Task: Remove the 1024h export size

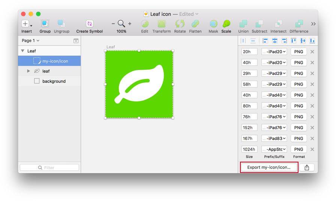Action: tap(312, 149)
